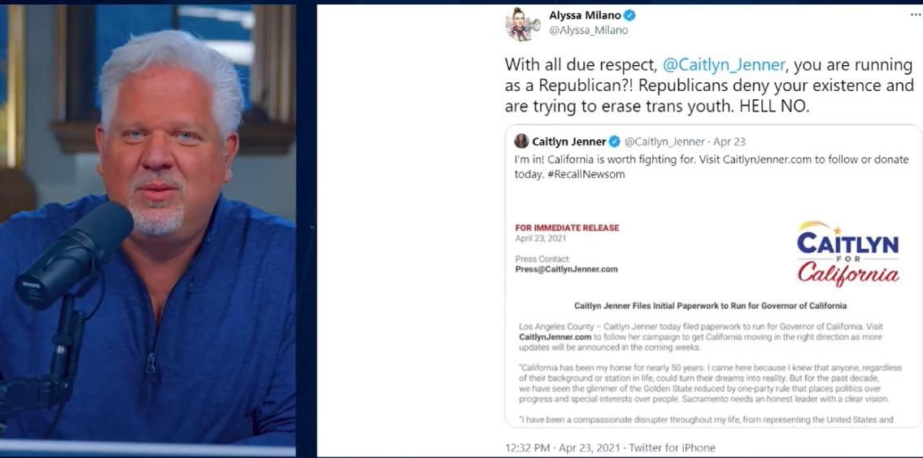Click Caitlyn Jenner's small avatar in quoted tweet
Image resolution: width=923 pixels, height=458 pixels.
(521, 142)
